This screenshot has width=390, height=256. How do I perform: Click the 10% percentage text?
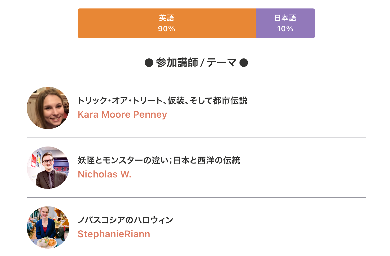coord(285,29)
